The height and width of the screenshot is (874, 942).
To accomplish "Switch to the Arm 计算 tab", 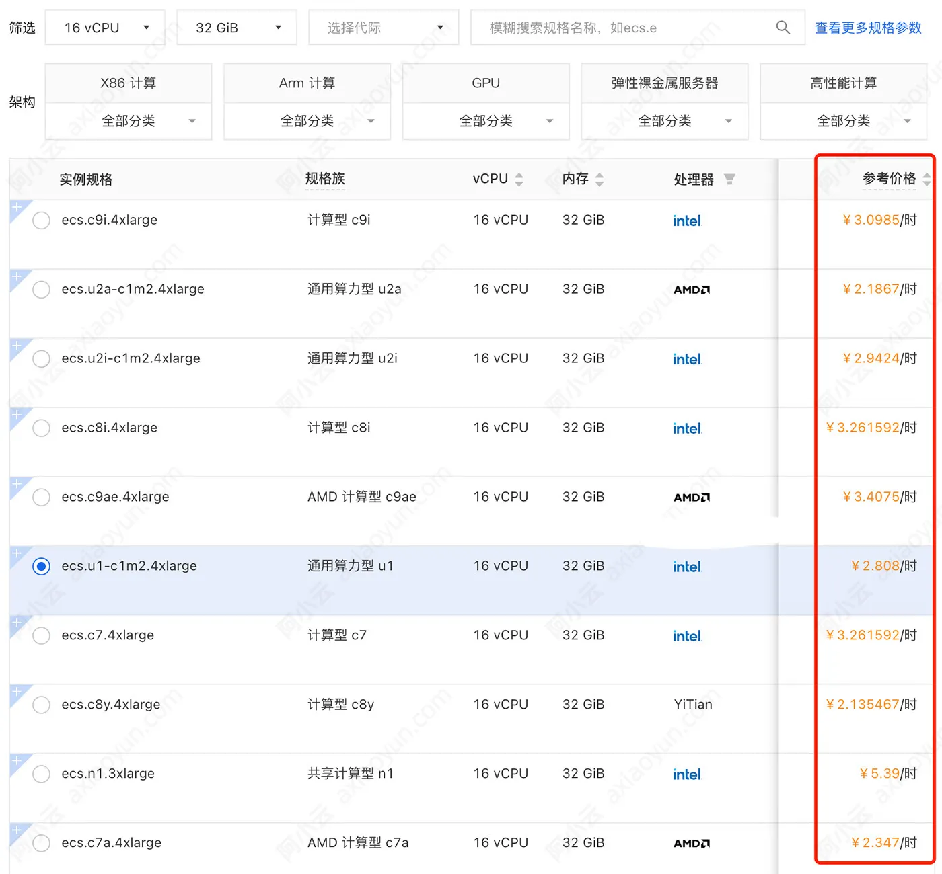I will 307,83.
